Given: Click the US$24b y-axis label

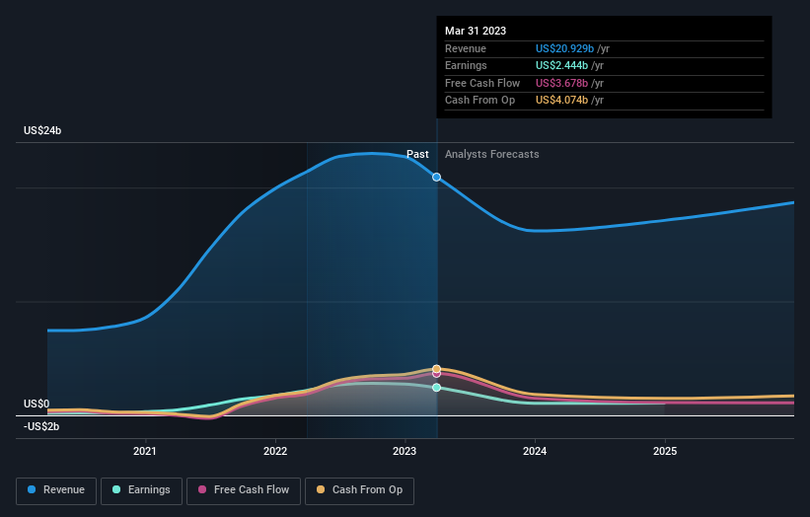Looking at the screenshot, I should tap(42, 130).
